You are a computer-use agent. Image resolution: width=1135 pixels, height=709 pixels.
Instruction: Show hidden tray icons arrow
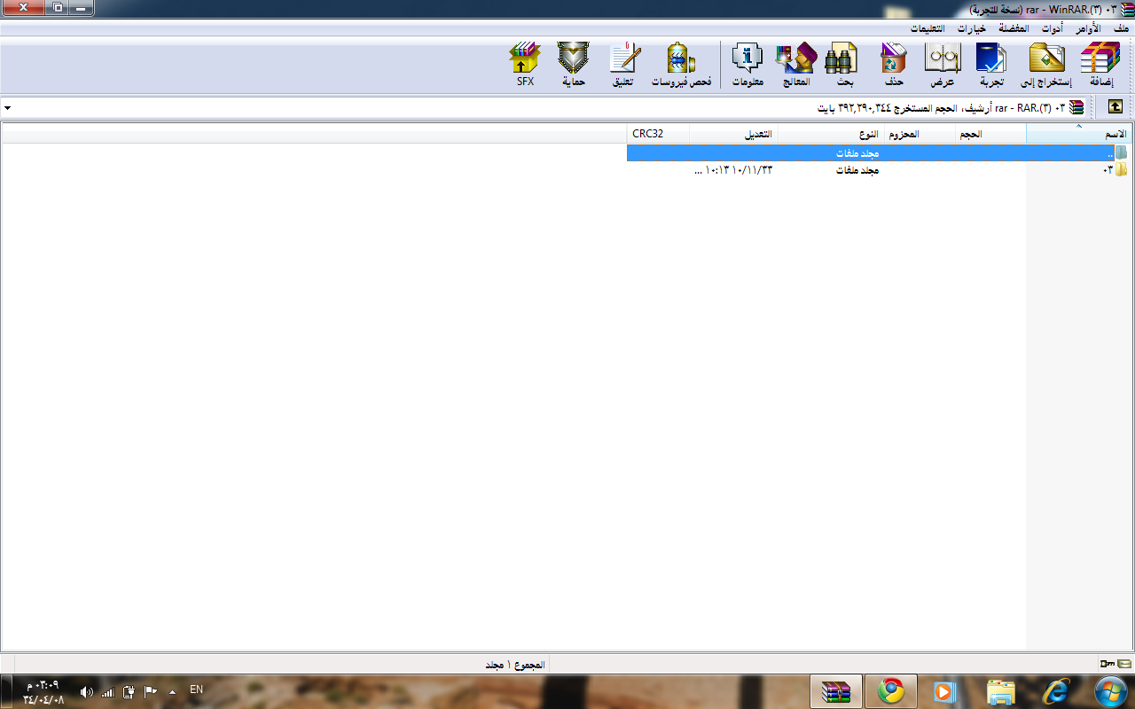click(x=172, y=691)
